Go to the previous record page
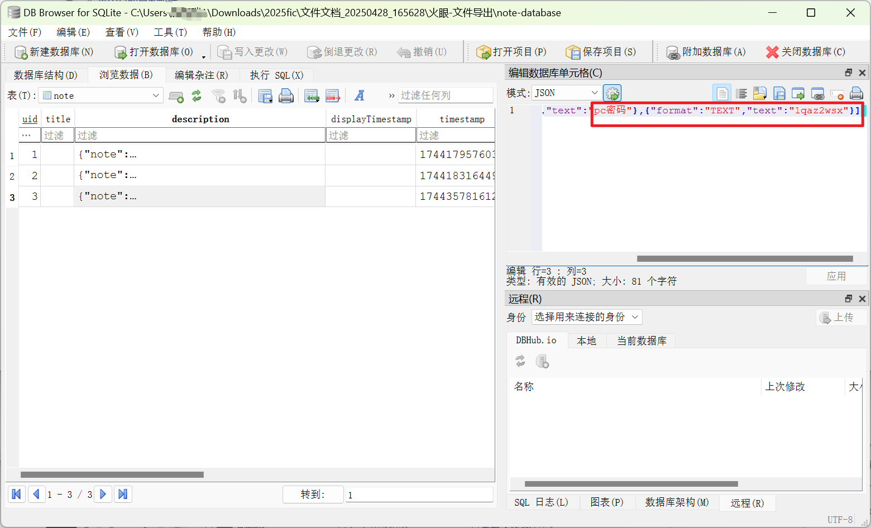This screenshot has height=528, width=871. 37,494
